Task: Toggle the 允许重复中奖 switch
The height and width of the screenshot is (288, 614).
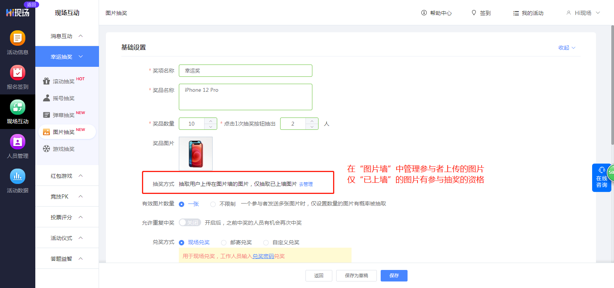Action: coord(190,223)
